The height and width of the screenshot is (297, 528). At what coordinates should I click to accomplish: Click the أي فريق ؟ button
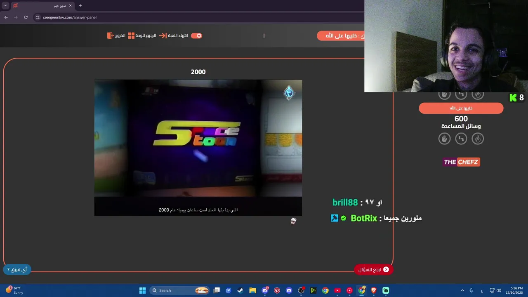click(17, 270)
